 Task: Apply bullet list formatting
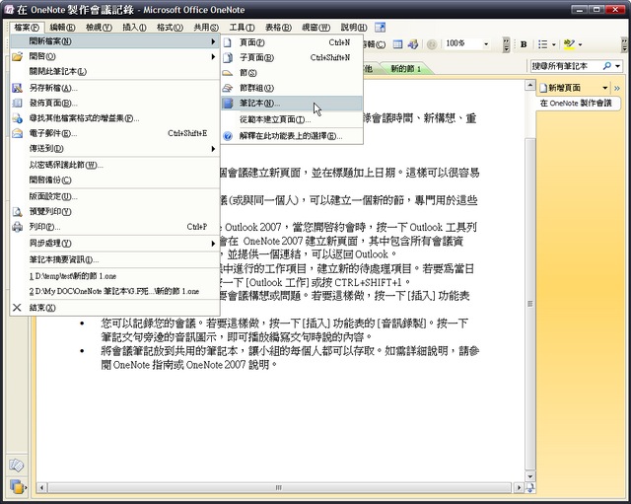click(x=543, y=44)
